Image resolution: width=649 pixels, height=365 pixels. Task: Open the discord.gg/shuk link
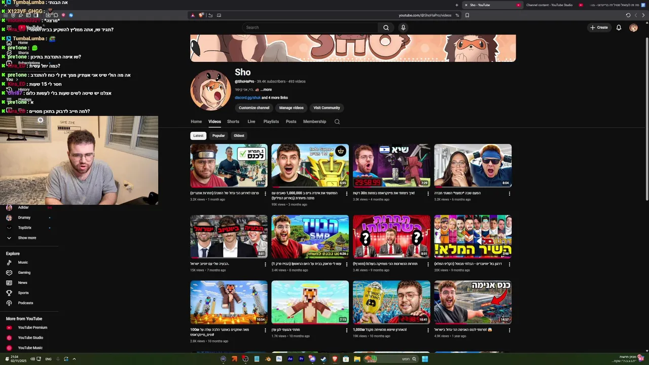(x=247, y=97)
